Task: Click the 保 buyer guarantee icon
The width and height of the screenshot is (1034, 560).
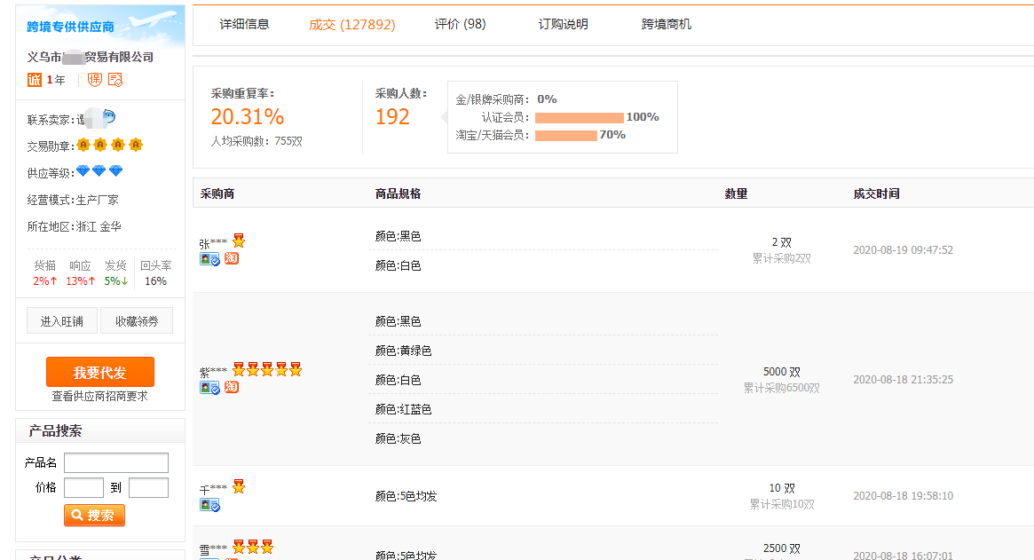Action: point(95,79)
